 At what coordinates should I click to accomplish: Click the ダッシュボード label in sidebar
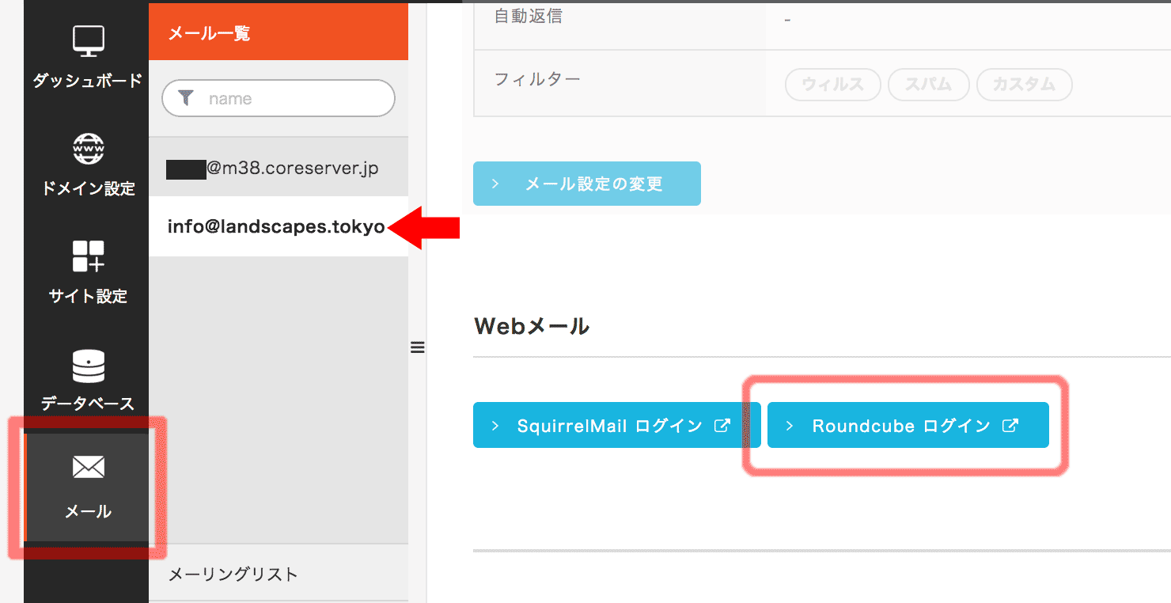[x=88, y=81]
